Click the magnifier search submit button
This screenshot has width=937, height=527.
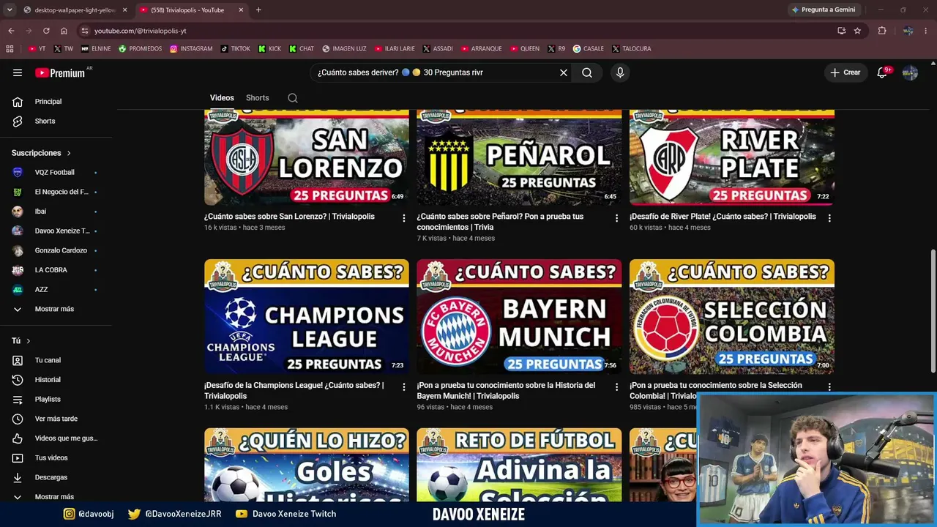587,72
